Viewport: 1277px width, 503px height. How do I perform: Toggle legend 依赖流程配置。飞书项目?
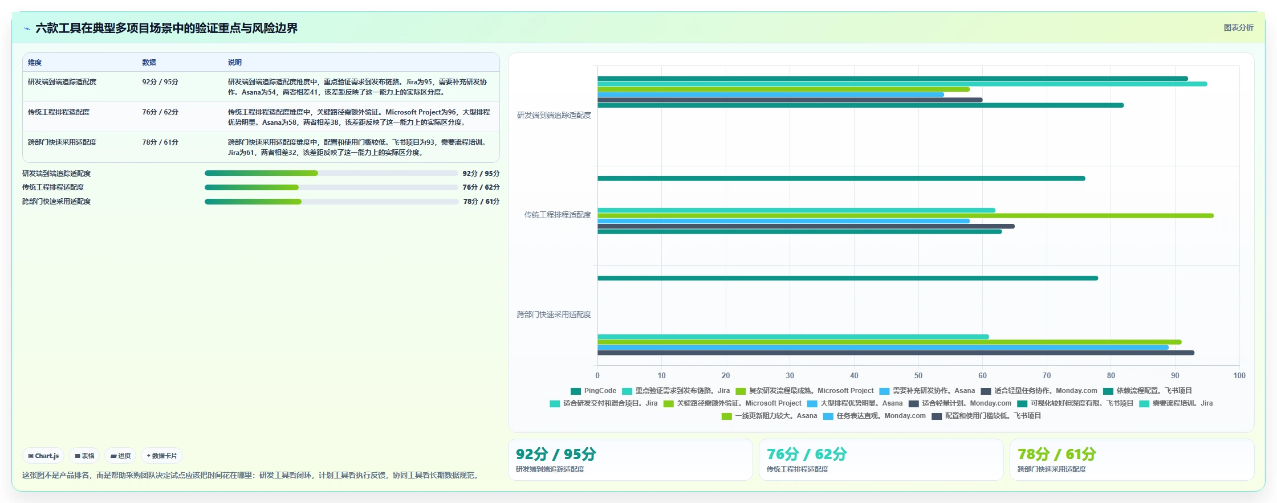coord(1148,391)
